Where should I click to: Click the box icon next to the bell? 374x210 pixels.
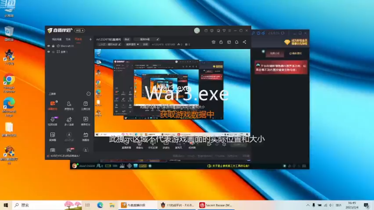tap(229, 42)
